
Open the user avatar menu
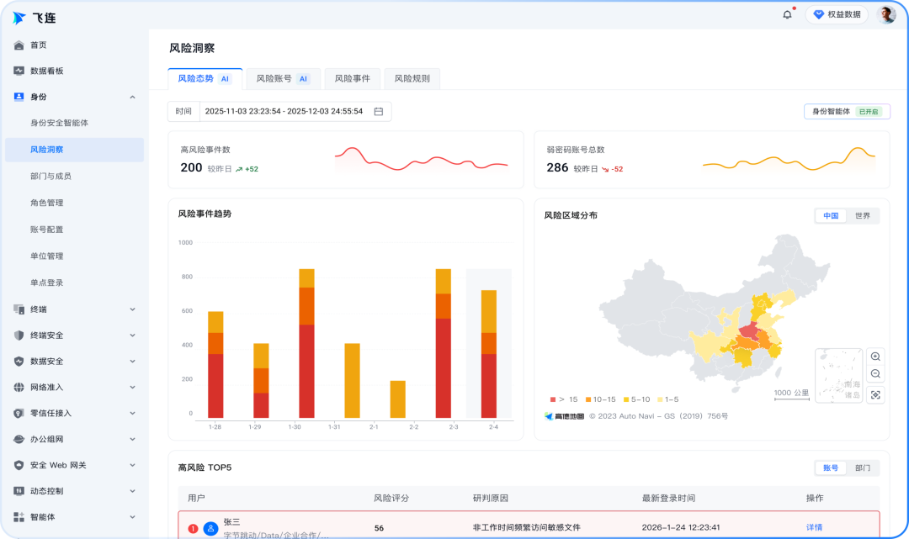886,14
